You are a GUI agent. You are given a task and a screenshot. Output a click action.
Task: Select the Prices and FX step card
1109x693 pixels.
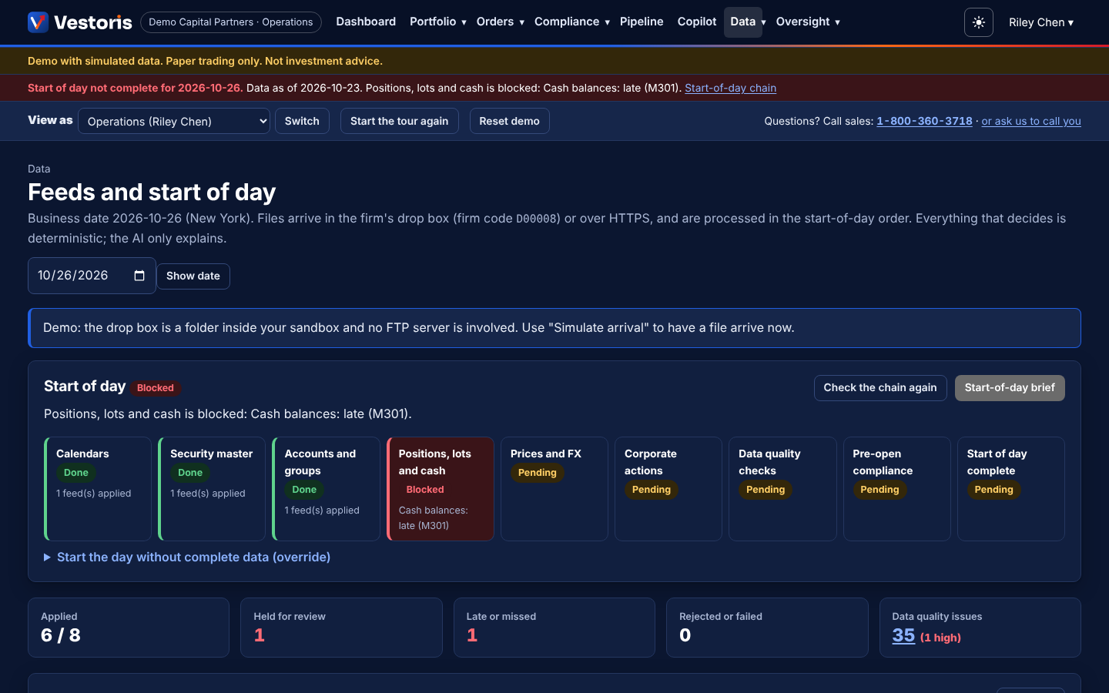[554, 489]
